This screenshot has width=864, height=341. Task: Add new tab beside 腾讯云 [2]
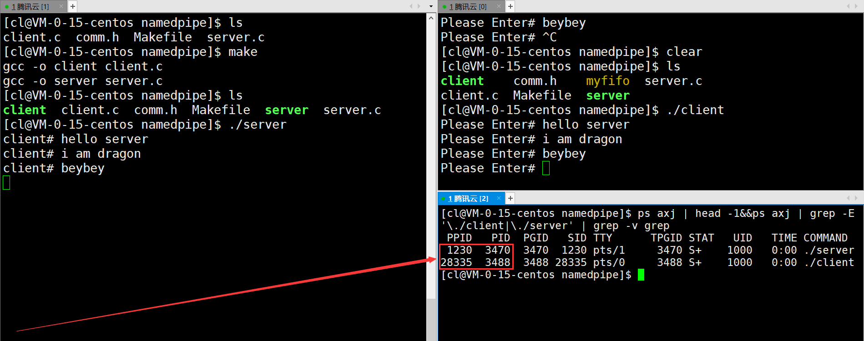click(x=510, y=198)
